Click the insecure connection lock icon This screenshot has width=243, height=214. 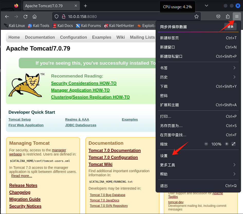pos(63,17)
